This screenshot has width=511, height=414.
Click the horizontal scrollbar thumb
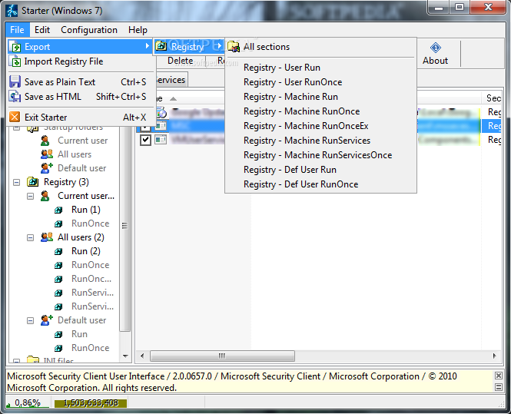pos(222,356)
